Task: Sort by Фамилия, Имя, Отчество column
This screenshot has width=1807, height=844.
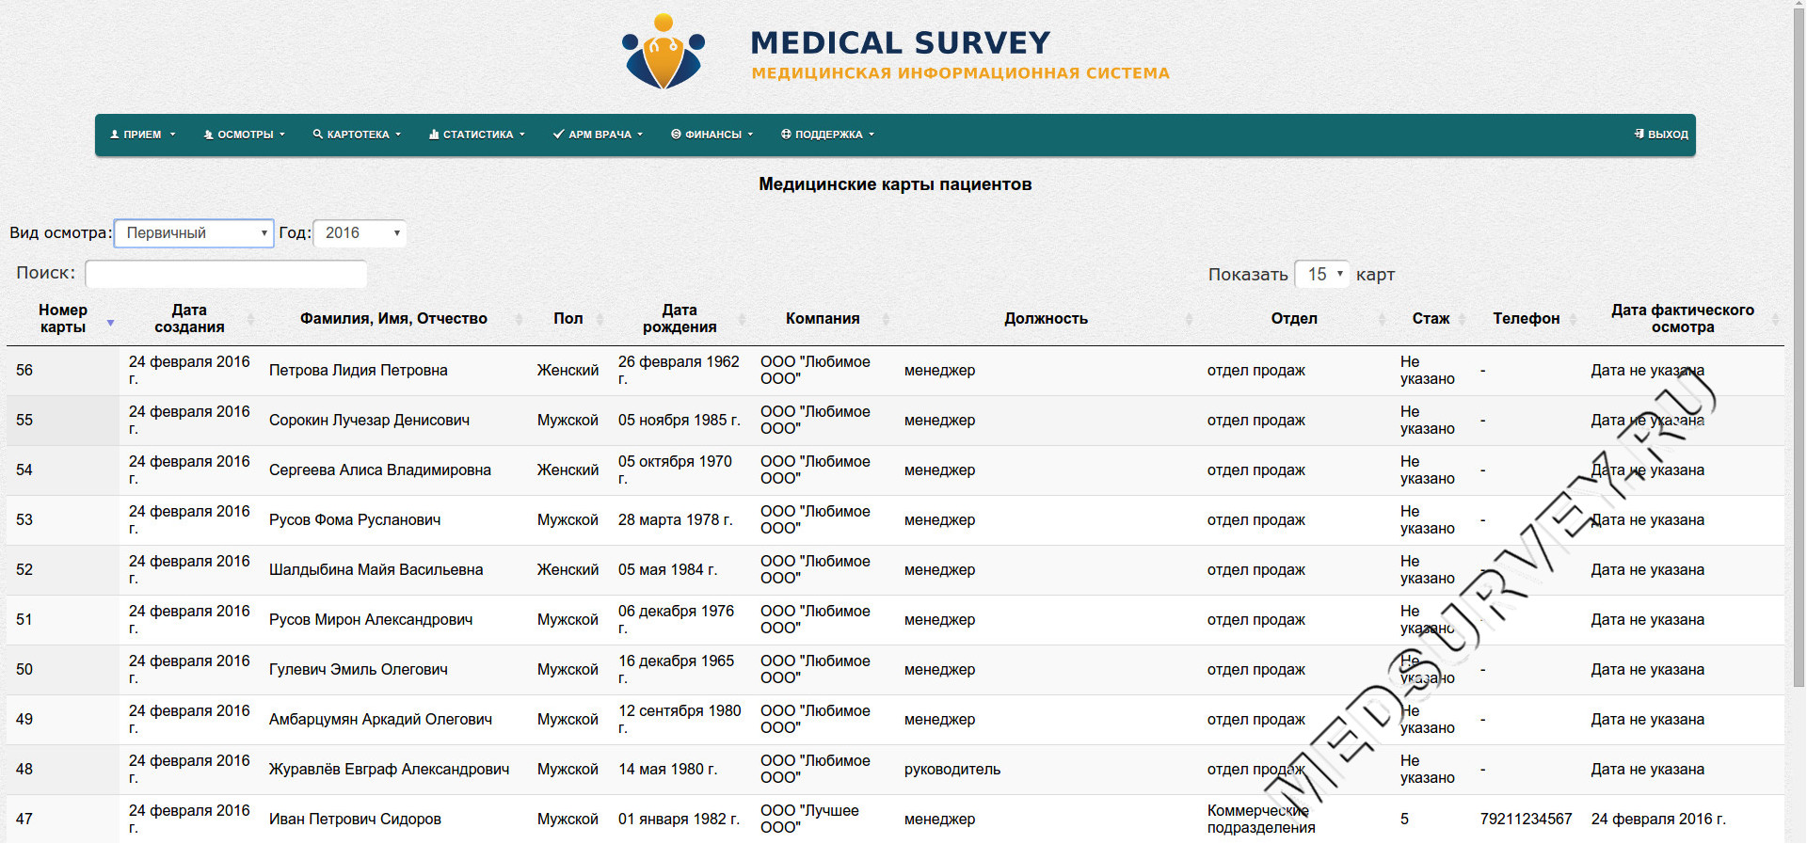Action: tap(393, 319)
